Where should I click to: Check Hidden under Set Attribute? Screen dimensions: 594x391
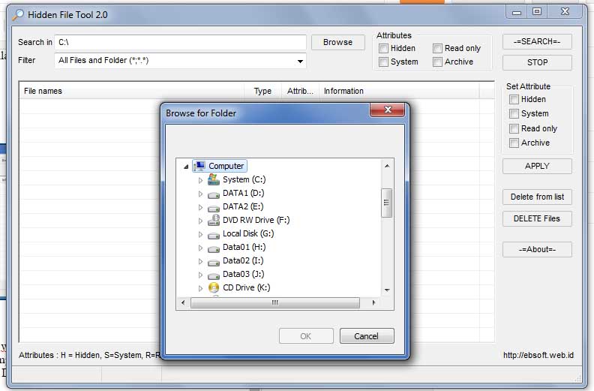pos(514,99)
